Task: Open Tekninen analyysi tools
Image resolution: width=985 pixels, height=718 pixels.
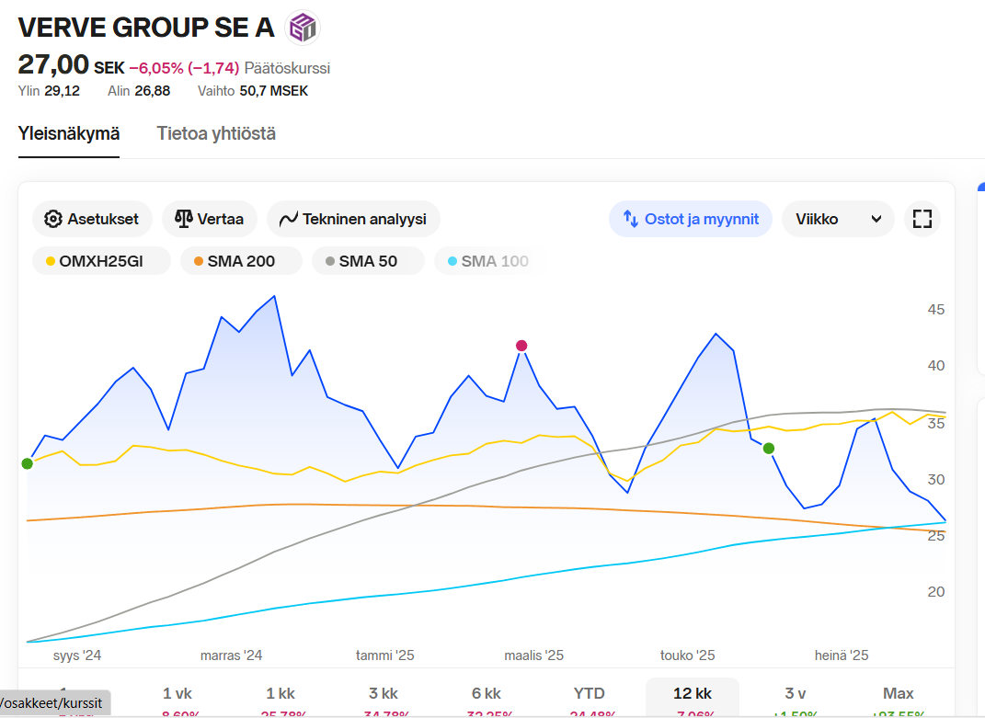Action: (x=353, y=219)
